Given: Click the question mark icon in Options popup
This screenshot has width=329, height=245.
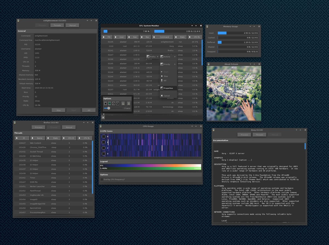Looking at the screenshot, I should tap(118, 103).
